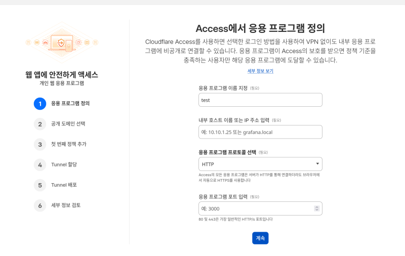The width and height of the screenshot is (405, 256).
Task: Click step 2 numbered circle icon
Action: tap(40, 124)
